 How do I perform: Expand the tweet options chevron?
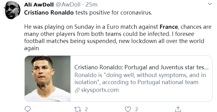coord(210,4)
